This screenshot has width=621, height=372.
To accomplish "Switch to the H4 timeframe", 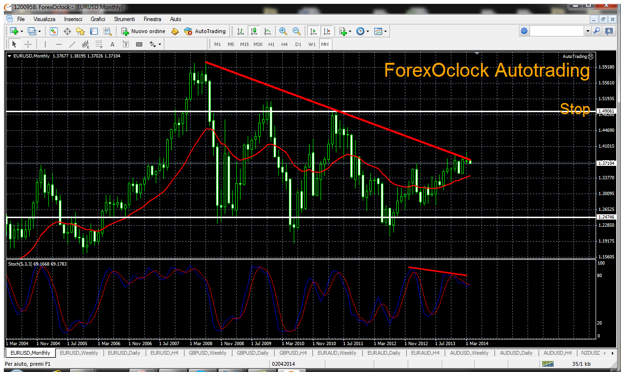I will [x=285, y=45].
